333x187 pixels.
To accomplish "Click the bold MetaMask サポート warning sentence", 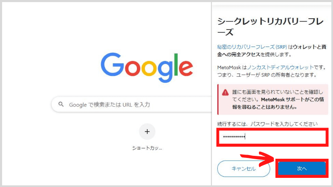I will click(x=278, y=103).
